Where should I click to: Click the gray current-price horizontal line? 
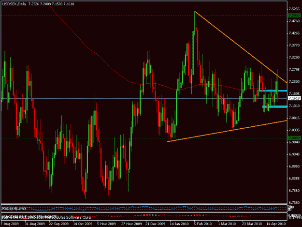tap(144, 98)
